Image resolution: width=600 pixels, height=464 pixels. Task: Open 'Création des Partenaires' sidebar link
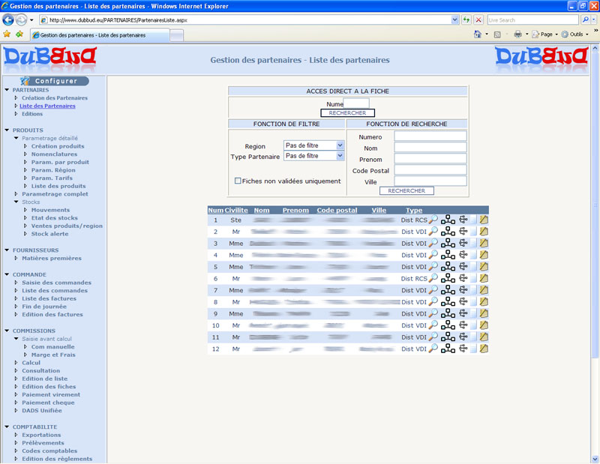54,98
